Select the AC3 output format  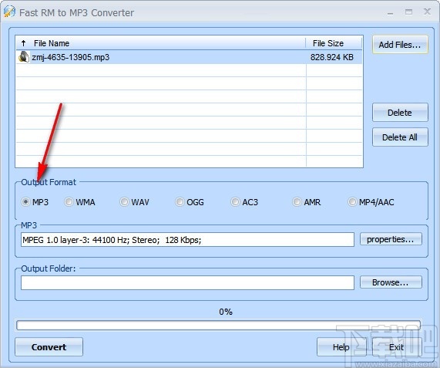click(244, 202)
